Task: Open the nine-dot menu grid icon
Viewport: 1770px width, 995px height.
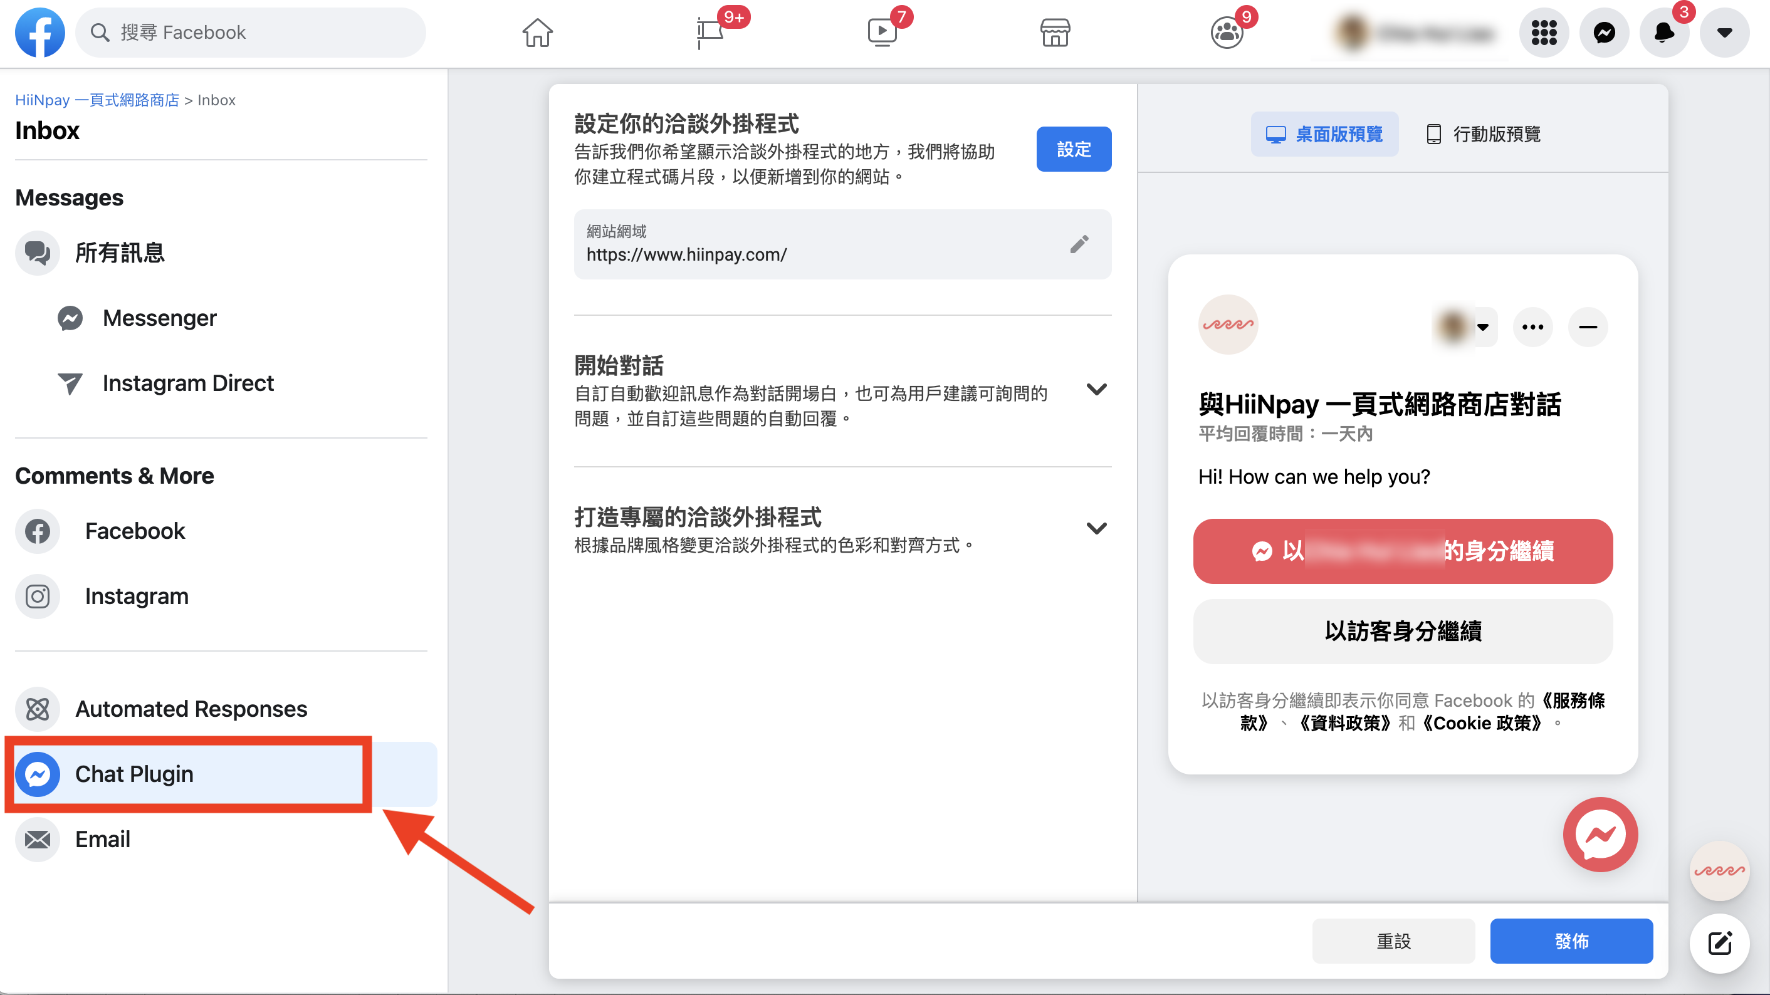Action: [x=1544, y=33]
